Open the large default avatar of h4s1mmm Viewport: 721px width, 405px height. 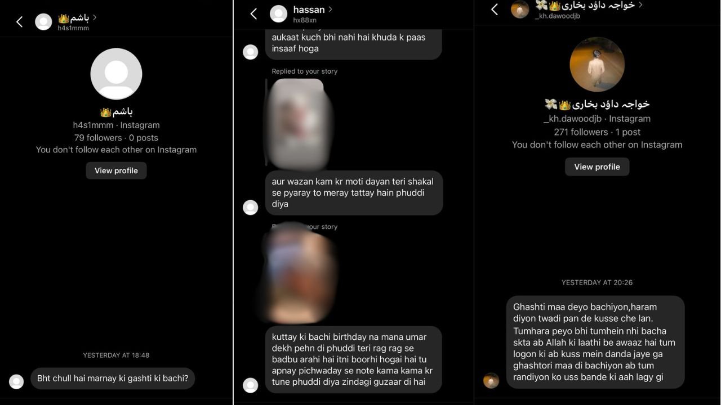(x=116, y=74)
